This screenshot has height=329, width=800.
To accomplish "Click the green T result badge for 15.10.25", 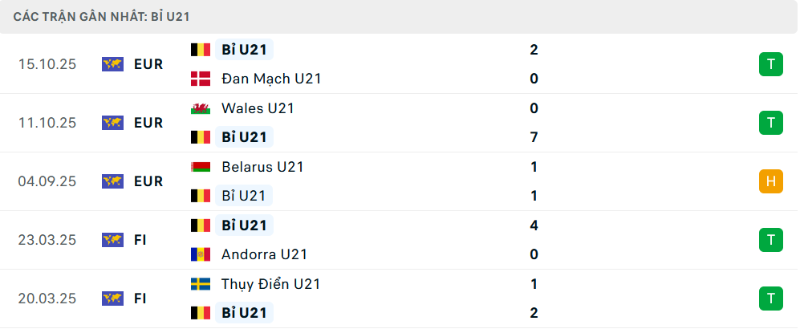I will [770, 64].
